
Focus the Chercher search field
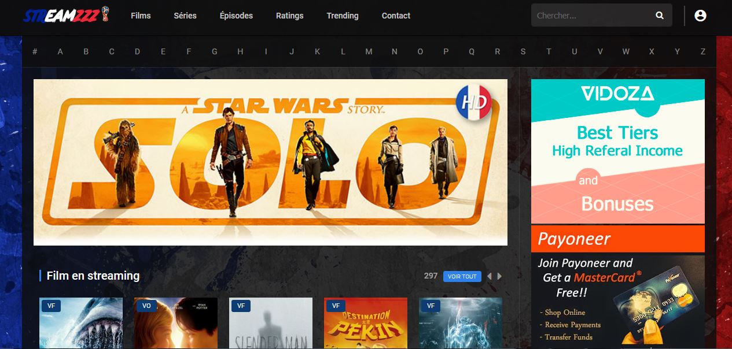[591, 16]
